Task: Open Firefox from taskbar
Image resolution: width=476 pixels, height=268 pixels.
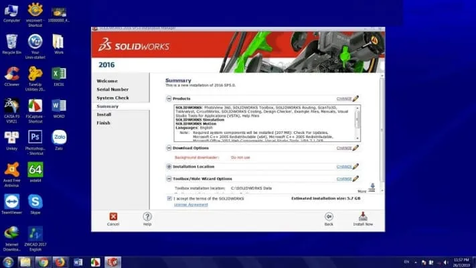Action: pyautogui.click(x=60, y=262)
